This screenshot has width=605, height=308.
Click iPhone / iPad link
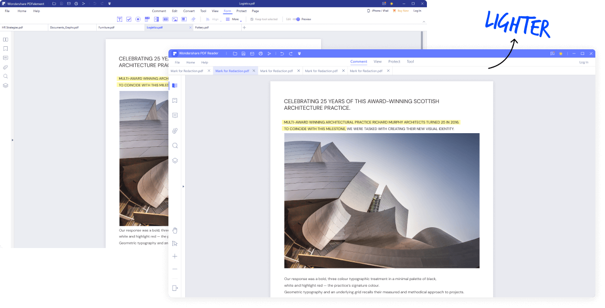coord(378,11)
